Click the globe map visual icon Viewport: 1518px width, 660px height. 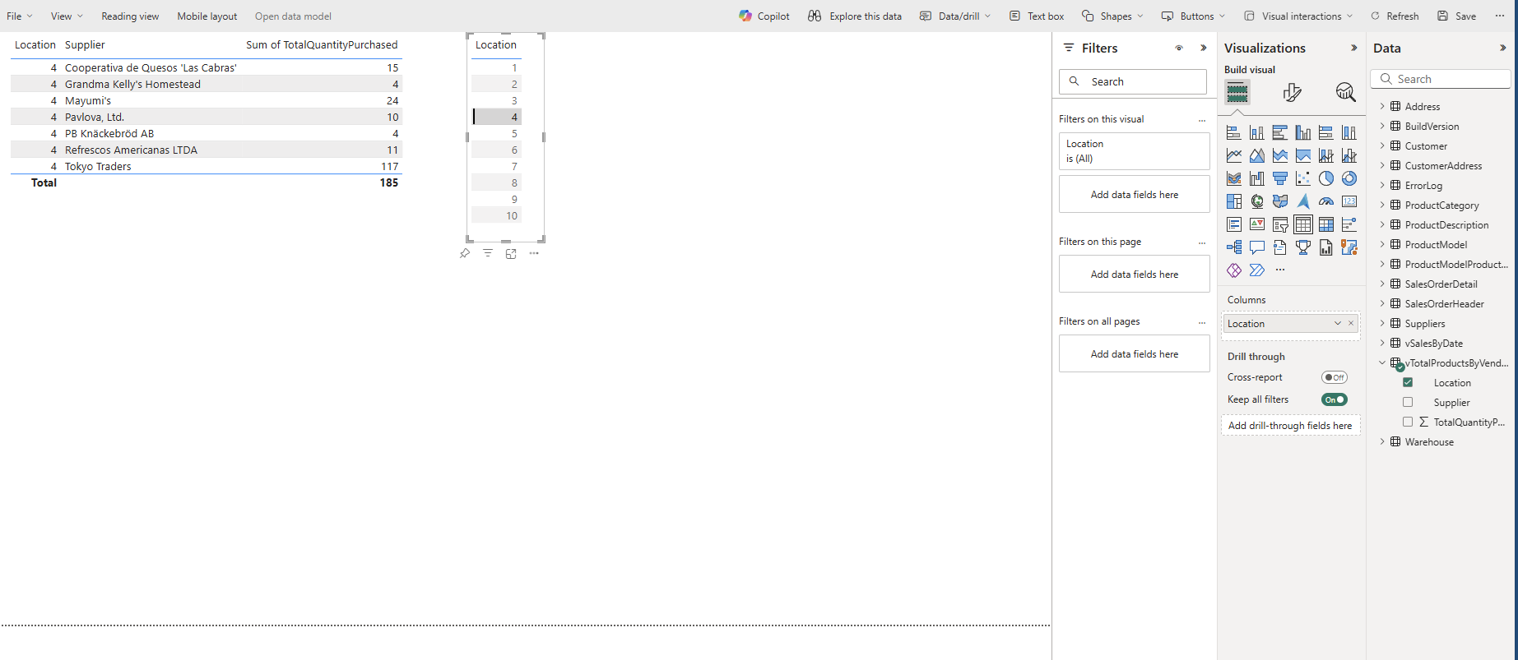click(x=1257, y=201)
